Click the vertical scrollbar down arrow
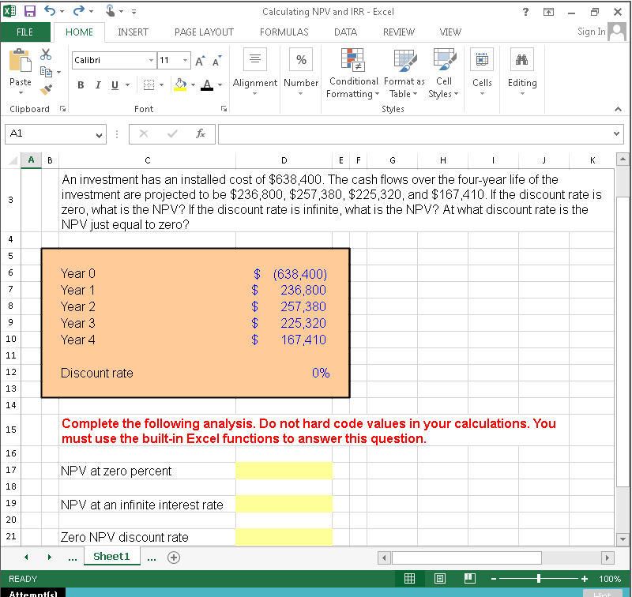This screenshot has width=632, height=597. 623,539
